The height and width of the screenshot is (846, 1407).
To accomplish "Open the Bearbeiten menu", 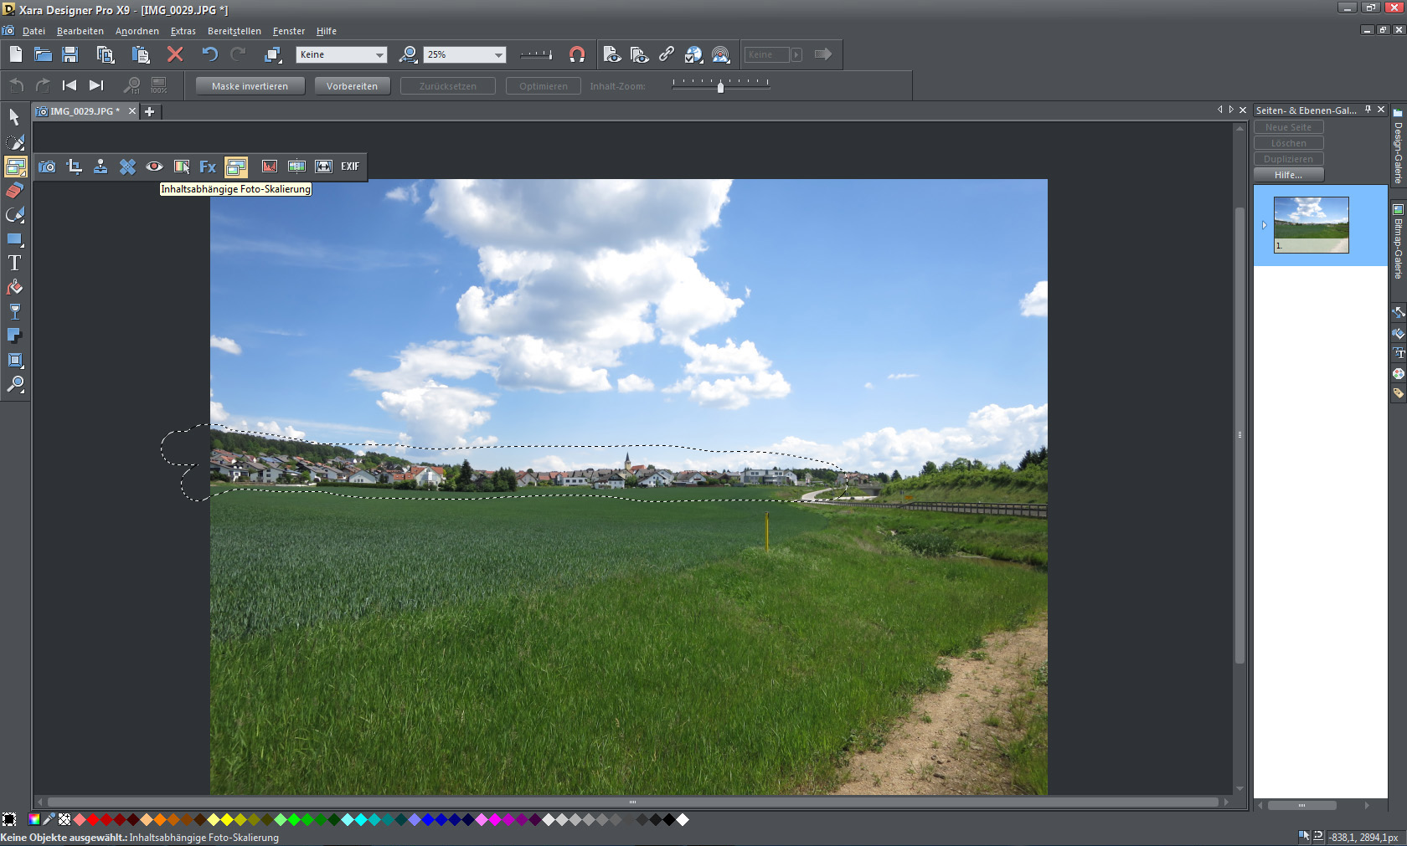I will [80, 31].
